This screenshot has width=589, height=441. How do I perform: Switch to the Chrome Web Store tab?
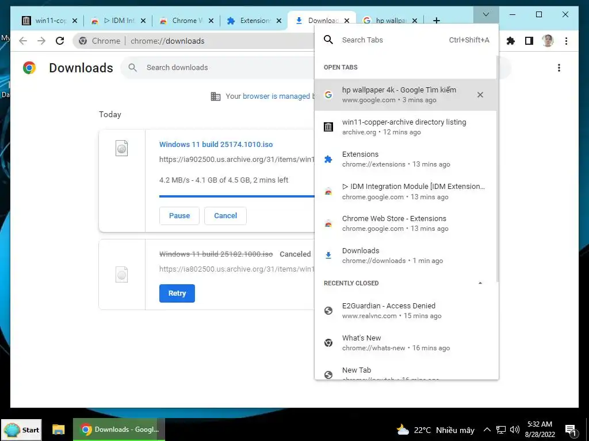[x=181, y=21]
